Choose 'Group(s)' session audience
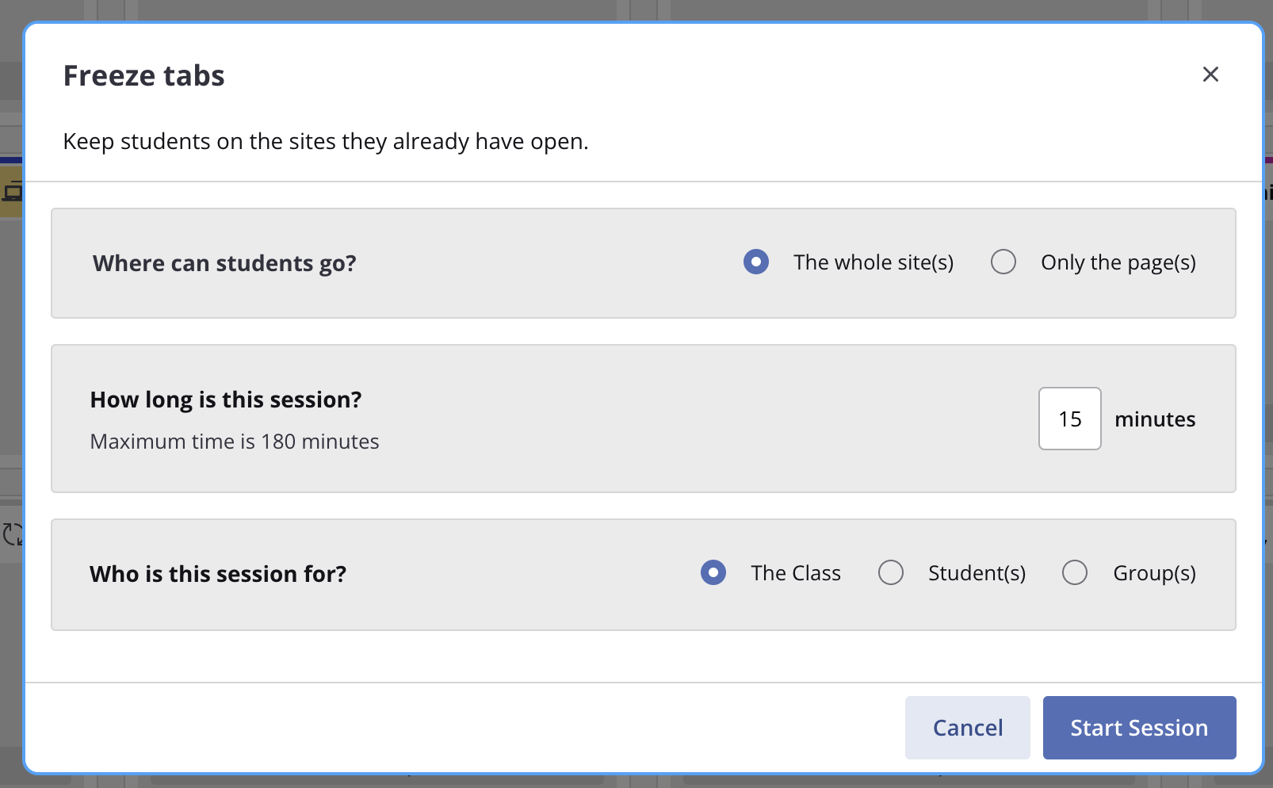The width and height of the screenshot is (1273, 788). 1075,572
